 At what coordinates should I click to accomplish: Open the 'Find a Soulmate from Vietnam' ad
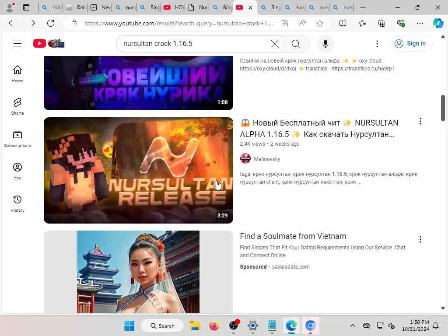(x=293, y=236)
